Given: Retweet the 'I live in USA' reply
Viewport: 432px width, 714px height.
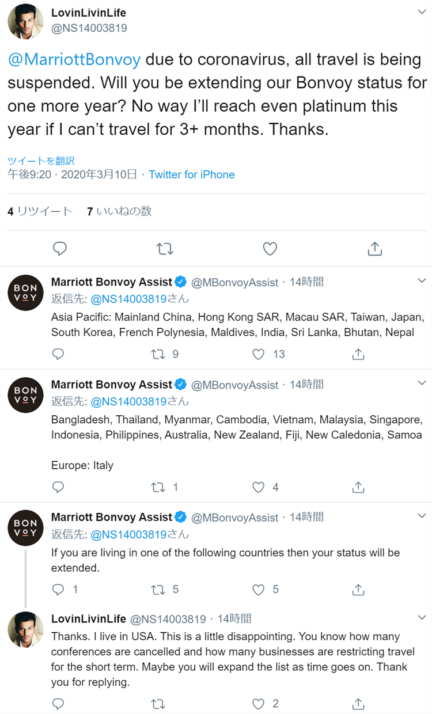Looking at the screenshot, I should [158, 704].
